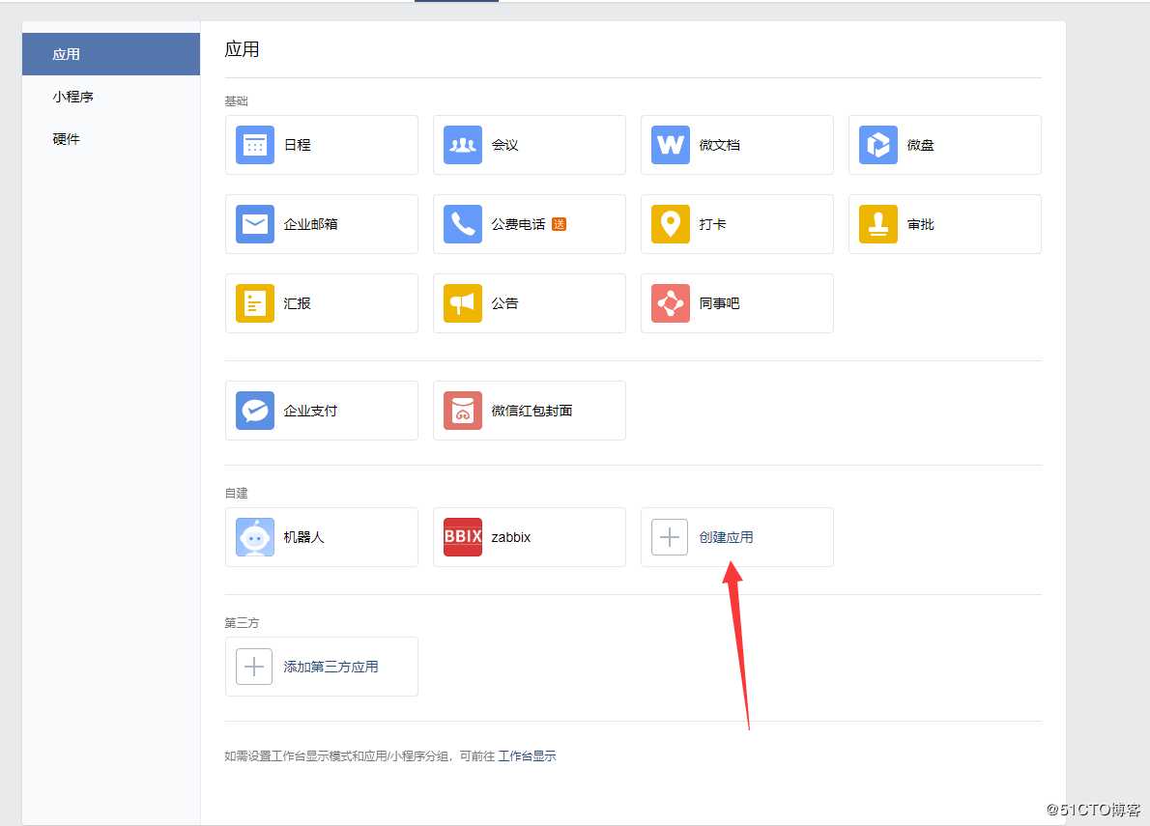Switch to the 硬件 sidebar tab
1150x826 pixels.
(x=111, y=139)
